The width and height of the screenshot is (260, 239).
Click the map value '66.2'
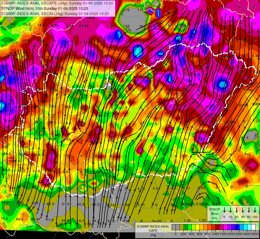coord(6,170)
